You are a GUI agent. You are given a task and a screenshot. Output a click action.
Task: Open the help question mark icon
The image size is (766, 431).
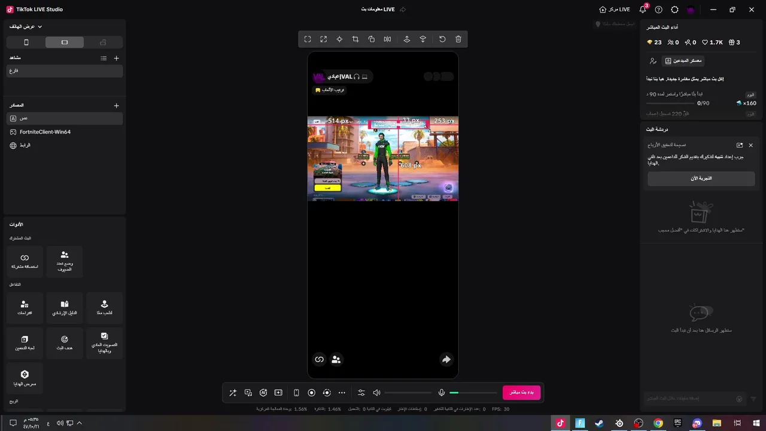(659, 10)
